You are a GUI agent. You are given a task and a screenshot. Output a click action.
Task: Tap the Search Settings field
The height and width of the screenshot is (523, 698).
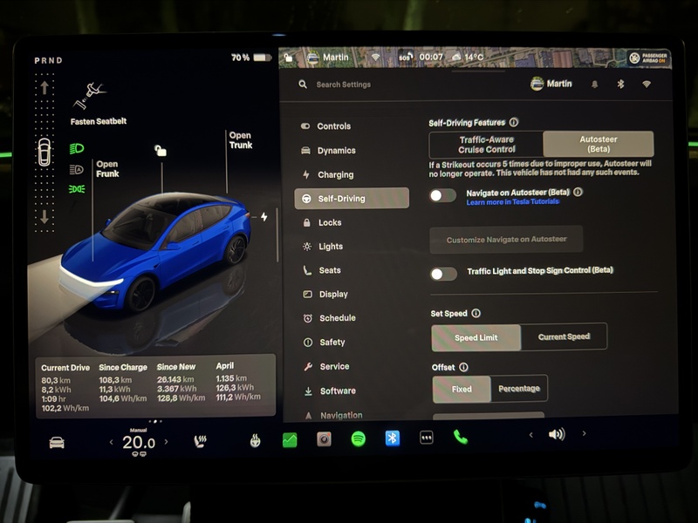tap(343, 85)
